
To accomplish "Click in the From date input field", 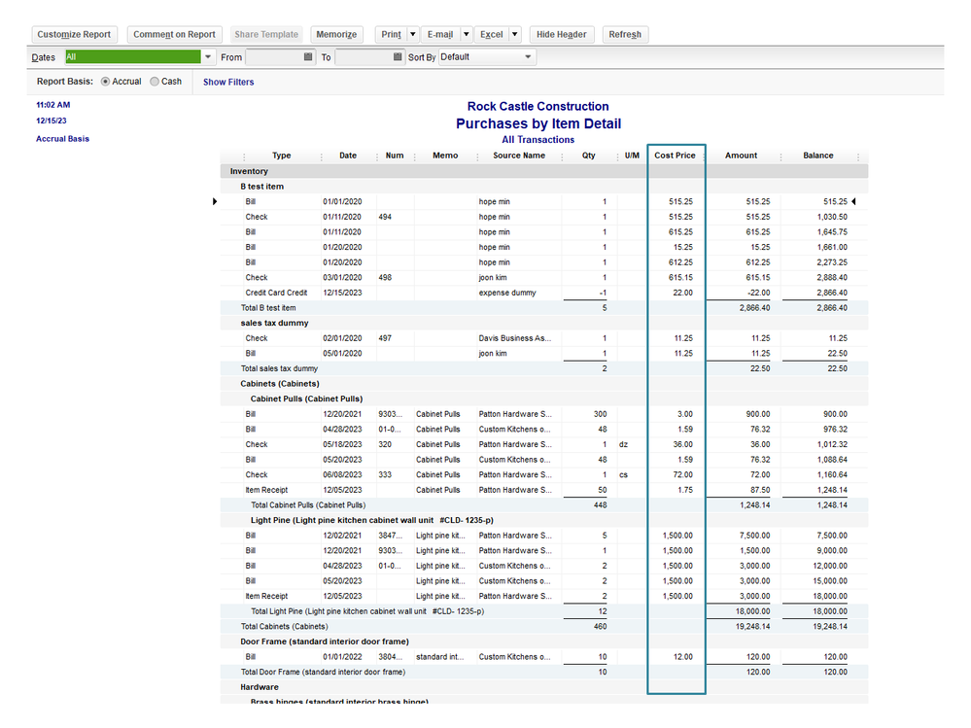I will [273, 57].
